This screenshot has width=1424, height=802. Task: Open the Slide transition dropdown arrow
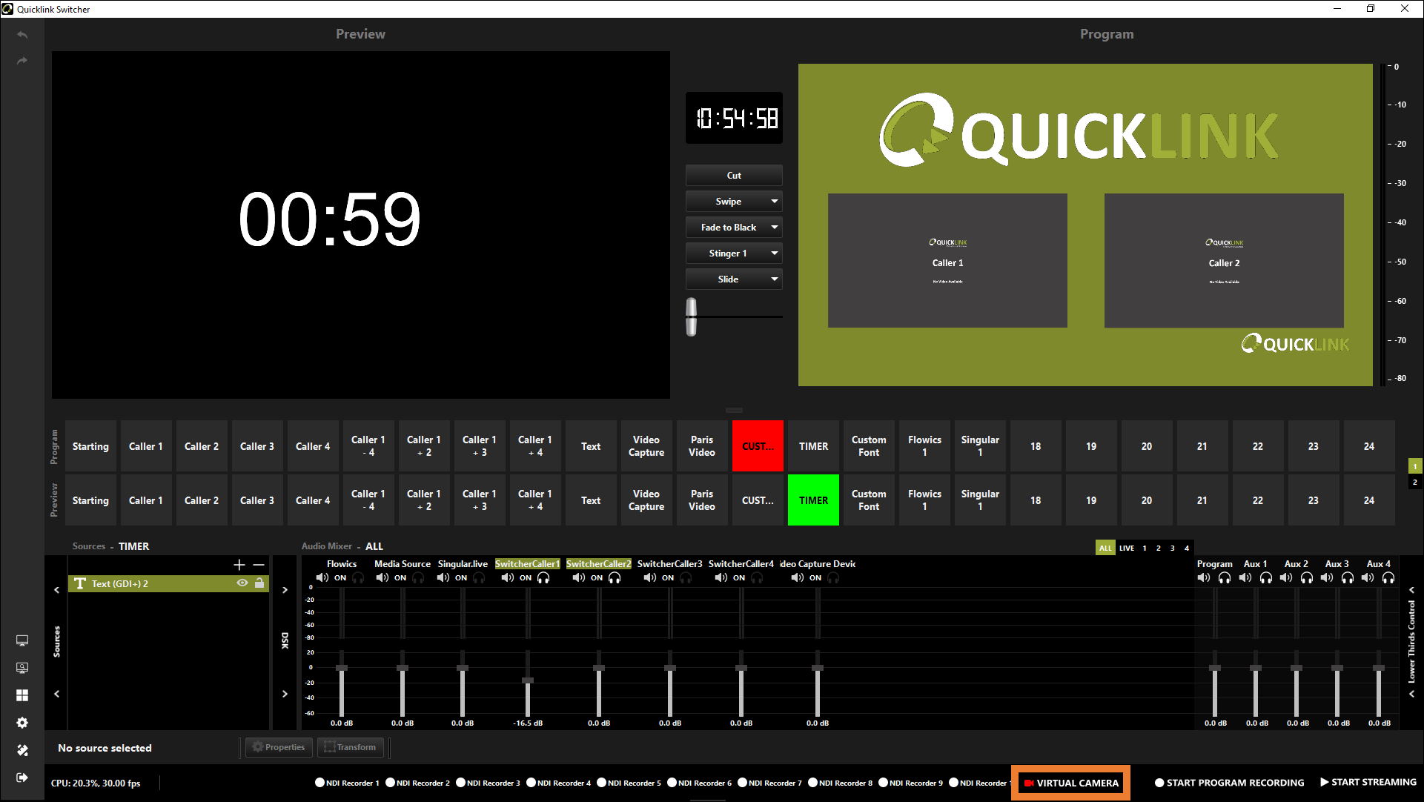[774, 279]
